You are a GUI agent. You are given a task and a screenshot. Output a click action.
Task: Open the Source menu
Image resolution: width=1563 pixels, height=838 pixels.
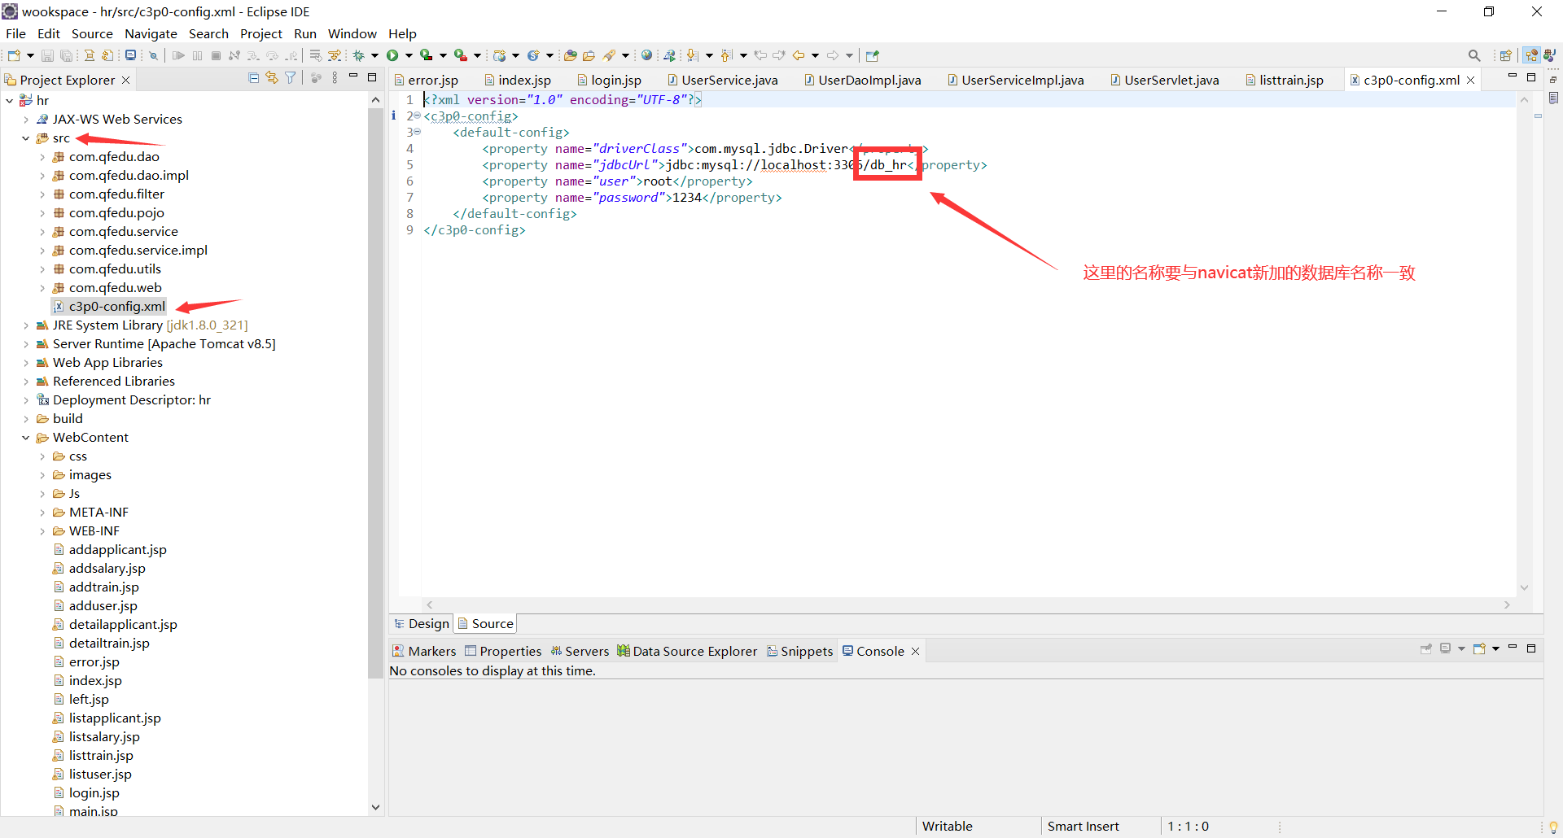tap(92, 33)
